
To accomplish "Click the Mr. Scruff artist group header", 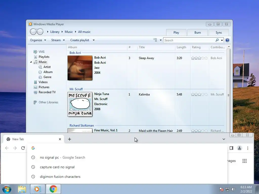I will point(76,89).
